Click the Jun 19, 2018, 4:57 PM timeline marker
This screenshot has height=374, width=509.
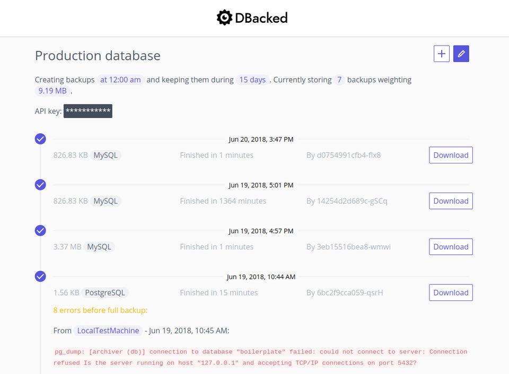pyautogui.click(x=261, y=231)
